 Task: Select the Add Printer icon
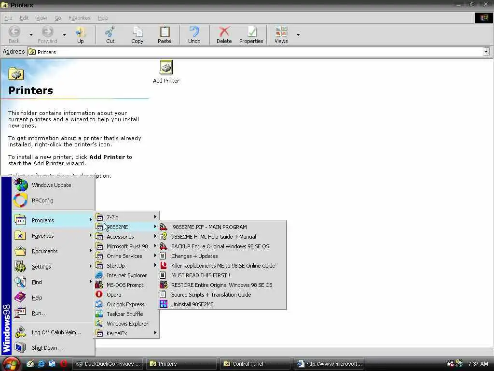tap(166, 72)
